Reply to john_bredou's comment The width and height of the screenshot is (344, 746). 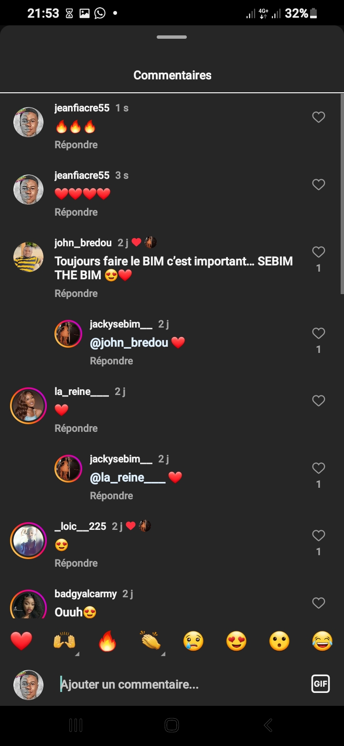point(76,294)
